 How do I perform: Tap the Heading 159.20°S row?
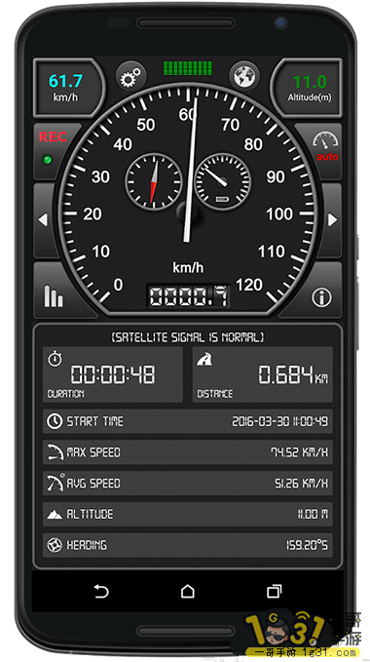188,545
